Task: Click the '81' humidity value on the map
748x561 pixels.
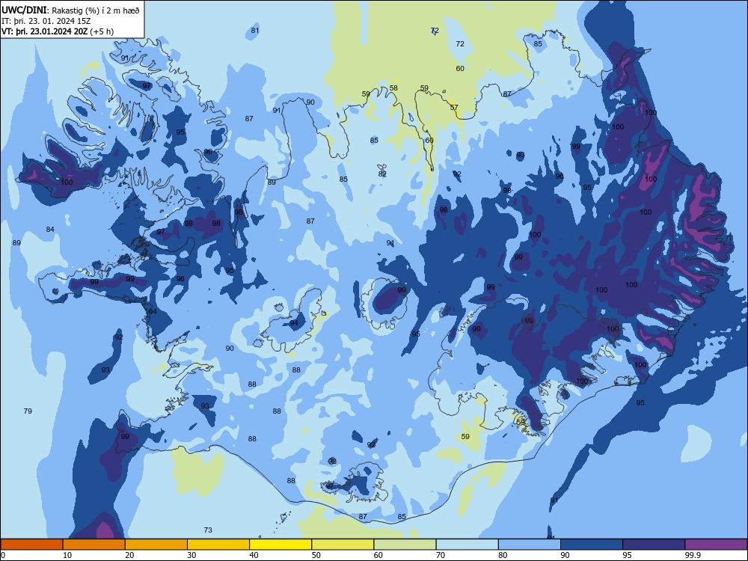Action: click(255, 31)
